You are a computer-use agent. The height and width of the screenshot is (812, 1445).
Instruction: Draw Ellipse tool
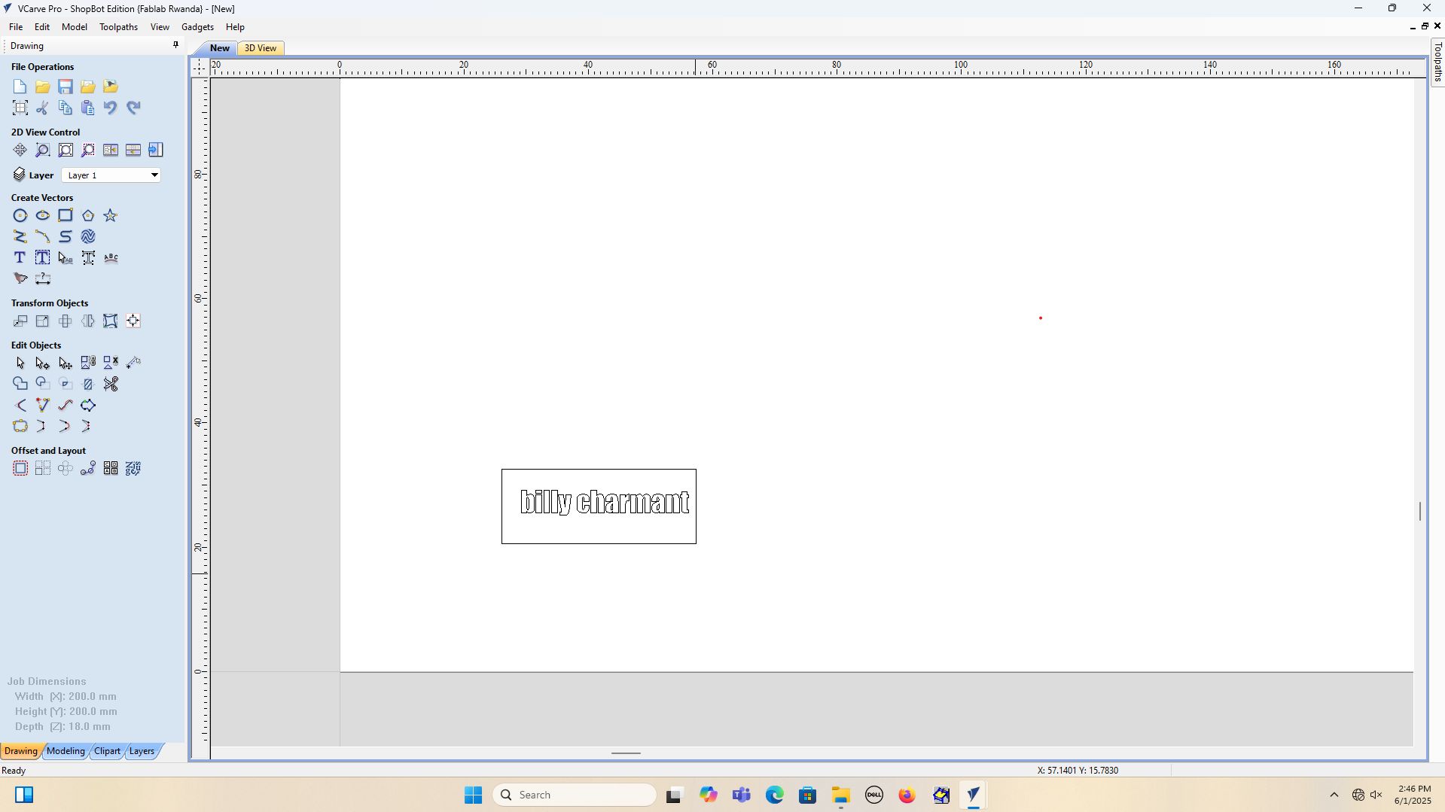(x=43, y=215)
